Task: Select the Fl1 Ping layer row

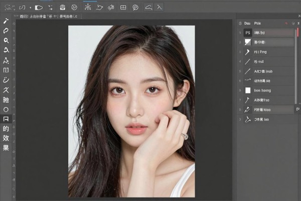Action: 268,52
